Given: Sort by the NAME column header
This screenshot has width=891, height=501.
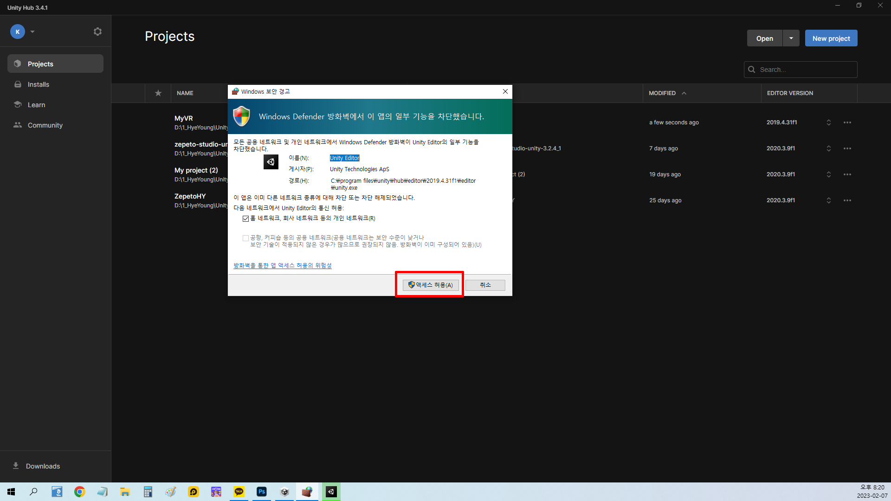Looking at the screenshot, I should 185,93.
